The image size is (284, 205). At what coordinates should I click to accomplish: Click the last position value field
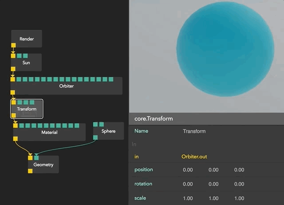pos(239,170)
